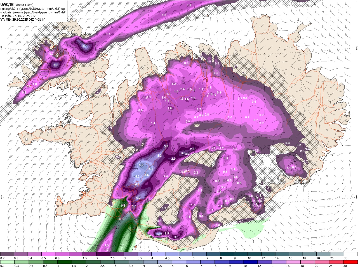Screen dimensions: 358x268
Task: Click the "UWC/IG" title text
Action: pos(6,5)
